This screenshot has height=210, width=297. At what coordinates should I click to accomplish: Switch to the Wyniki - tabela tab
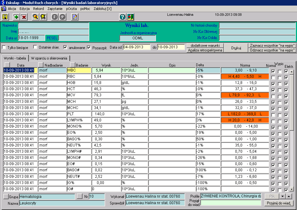(x=15, y=58)
